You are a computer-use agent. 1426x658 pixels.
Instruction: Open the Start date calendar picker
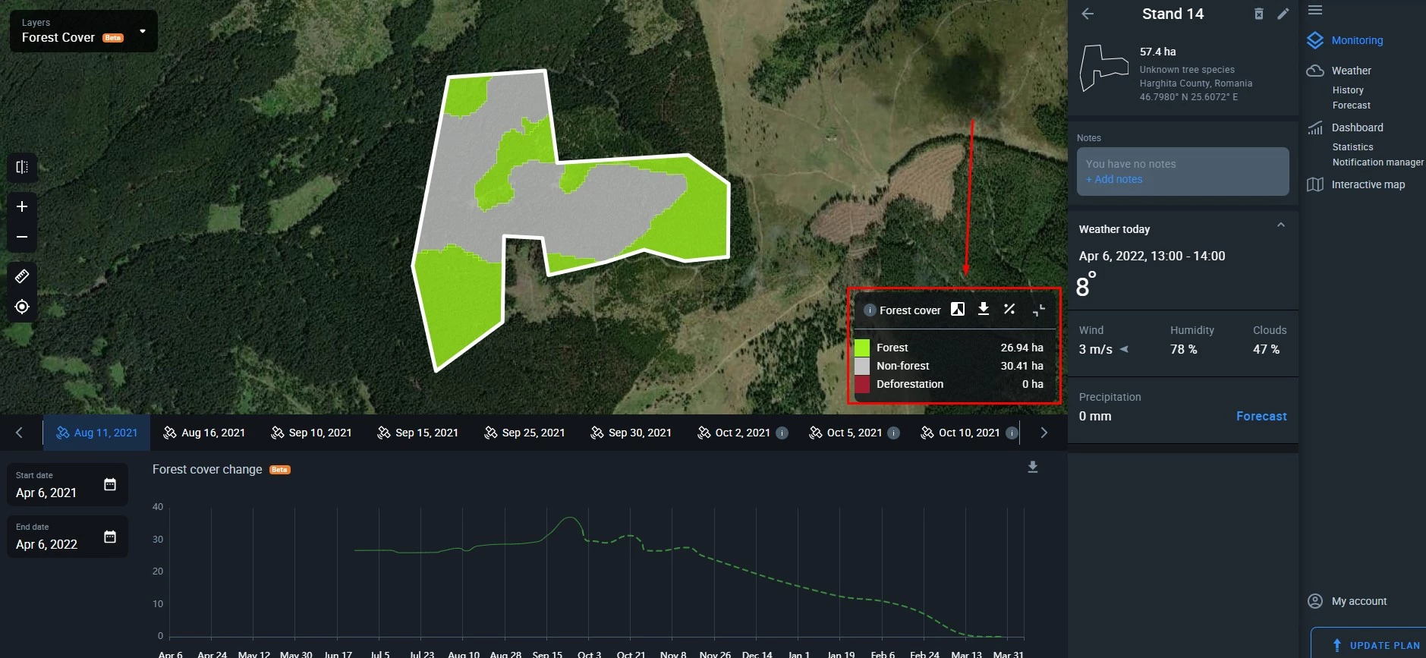[x=110, y=484]
